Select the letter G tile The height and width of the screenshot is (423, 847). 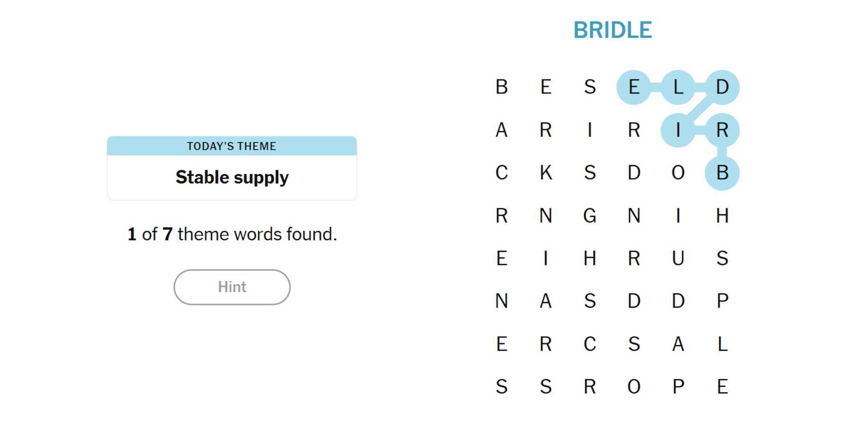click(x=590, y=215)
